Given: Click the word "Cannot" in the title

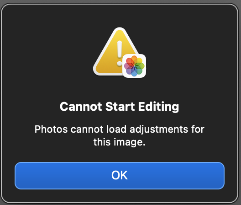Looking at the screenshot, I should pos(81,107).
